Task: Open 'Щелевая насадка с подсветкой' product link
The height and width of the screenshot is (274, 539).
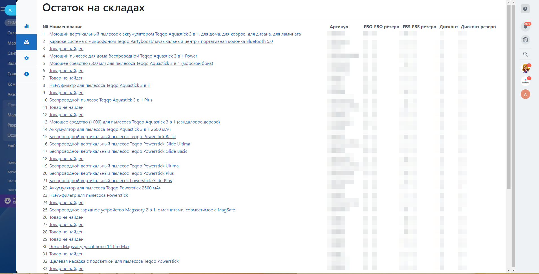Action: [x=114, y=261]
